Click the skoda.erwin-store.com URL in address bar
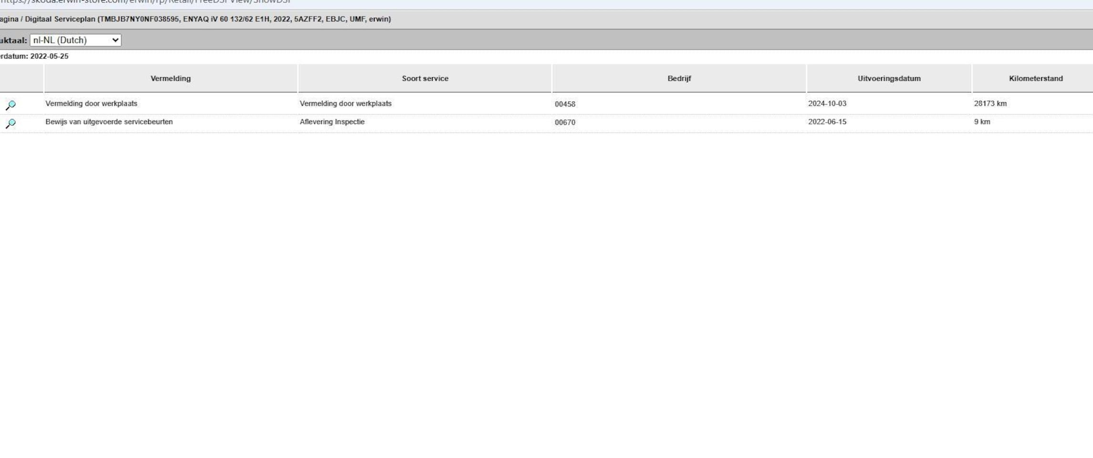This screenshot has width=1093, height=458. click(x=143, y=2)
